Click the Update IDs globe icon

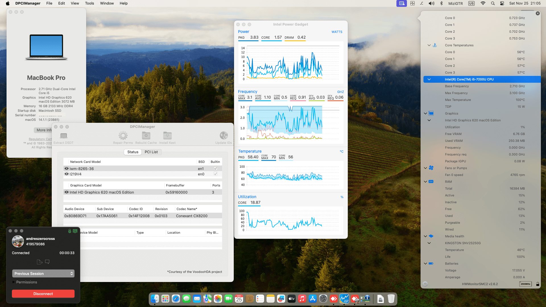coord(224,136)
